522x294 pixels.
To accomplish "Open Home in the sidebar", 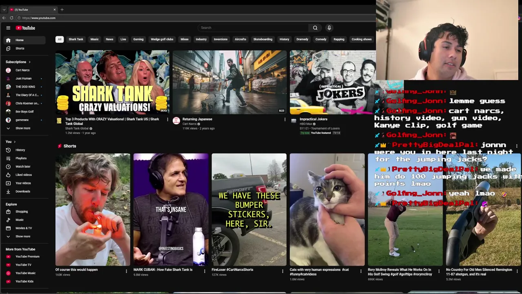I will 25,40.
